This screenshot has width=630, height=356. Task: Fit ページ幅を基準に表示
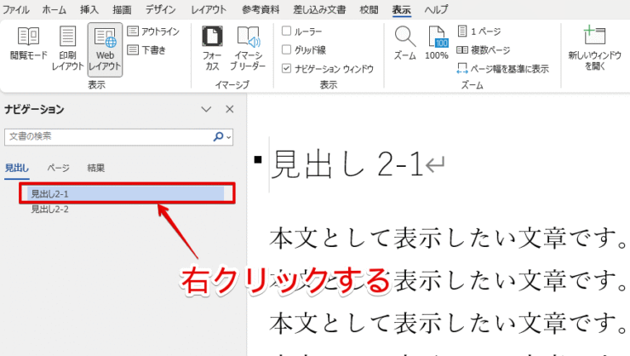click(502, 69)
